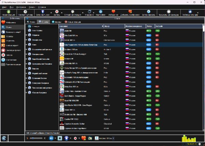The height and width of the screenshot is (146, 205).
Task: Open dropdown arrow beside player-bar record button
Action: coord(79,138)
